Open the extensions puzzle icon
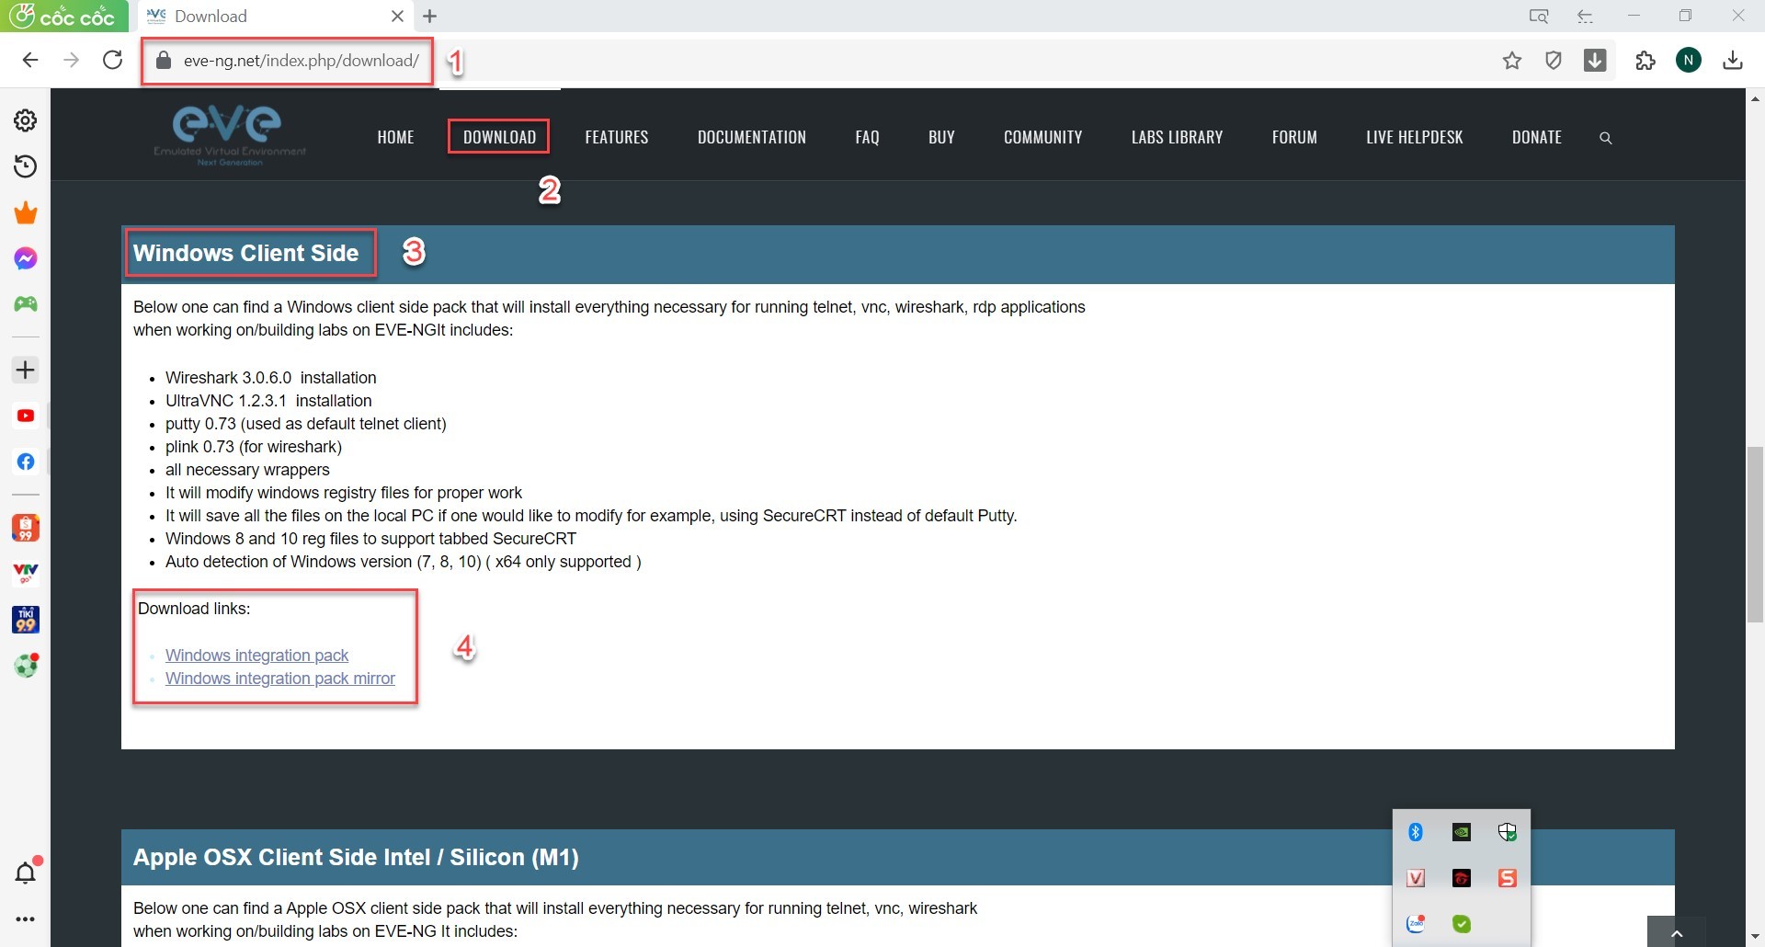The width and height of the screenshot is (1765, 947). [x=1645, y=61]
